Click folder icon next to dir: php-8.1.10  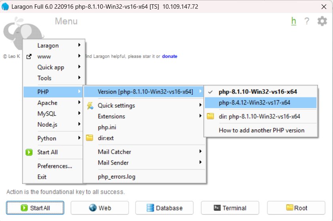[211, 116]
